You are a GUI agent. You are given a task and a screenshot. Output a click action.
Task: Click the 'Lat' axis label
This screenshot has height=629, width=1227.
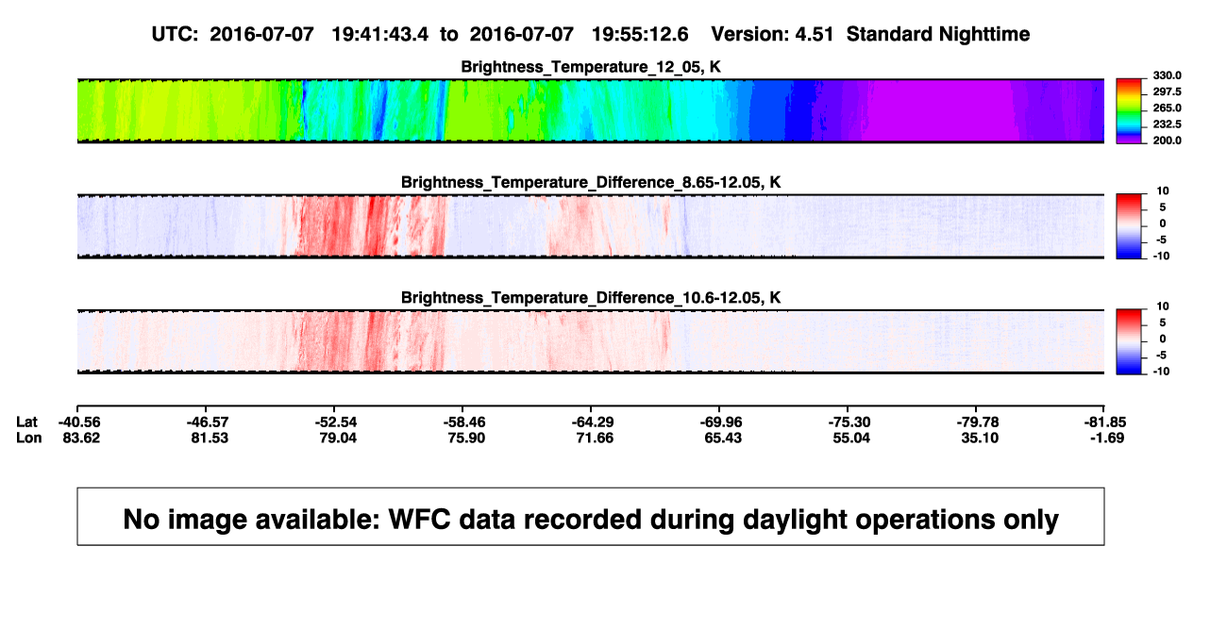(28, 422)
